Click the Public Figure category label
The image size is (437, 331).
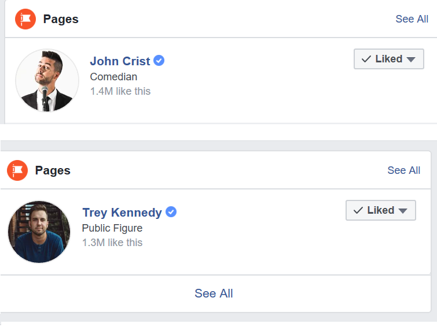(x=112, y=228)
